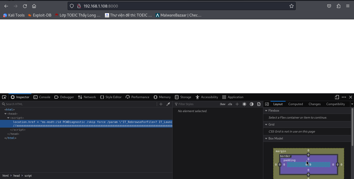This screenshot has height=179, width=354.
Task: Open the DevTools three-dot options menu
Action: coord(344,97)
